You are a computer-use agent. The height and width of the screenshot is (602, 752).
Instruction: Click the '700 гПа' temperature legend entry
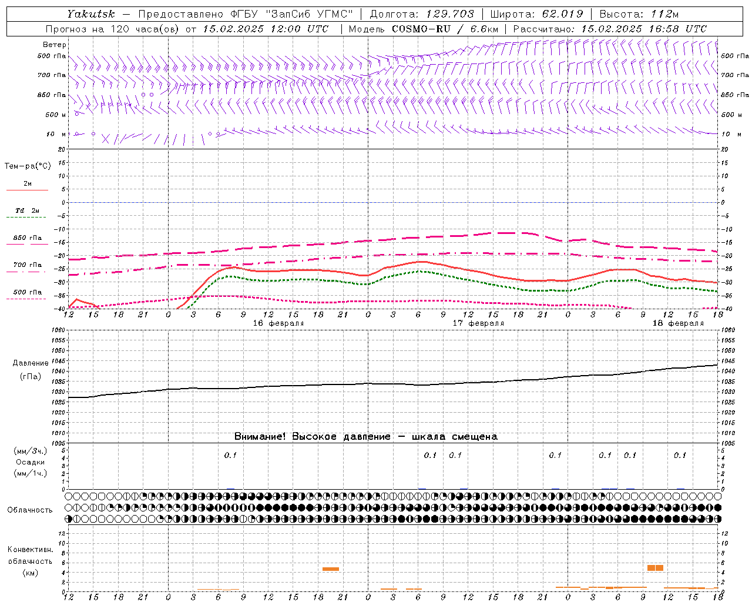point(28,265)
